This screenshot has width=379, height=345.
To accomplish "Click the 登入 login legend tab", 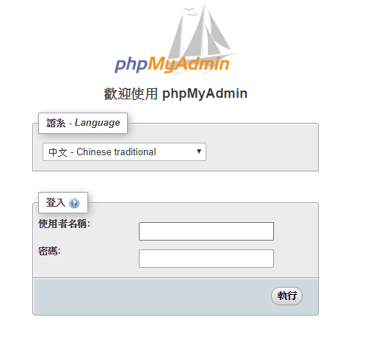I will [x=63, y=203].
